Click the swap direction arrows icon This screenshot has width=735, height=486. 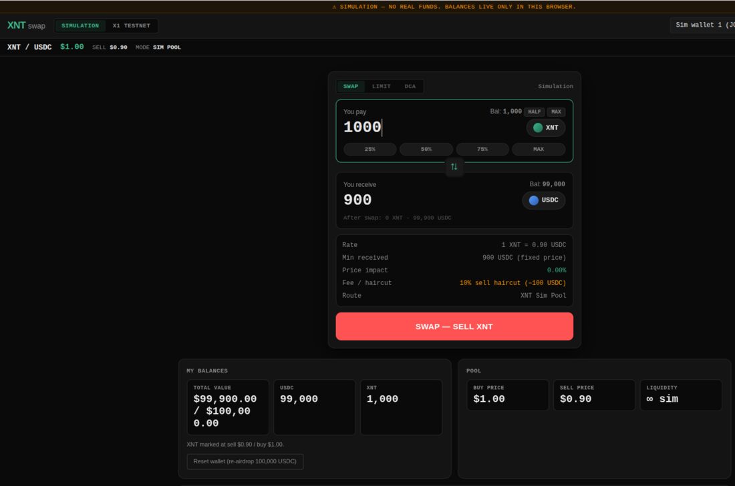pyautogui.click(x=454, y=167)
